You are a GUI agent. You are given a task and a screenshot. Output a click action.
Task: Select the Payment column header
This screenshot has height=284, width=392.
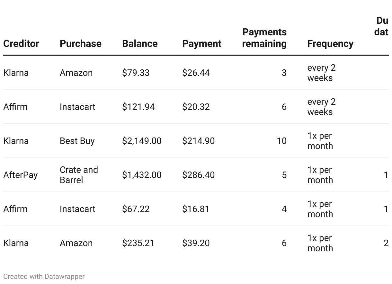click(202, 44)
